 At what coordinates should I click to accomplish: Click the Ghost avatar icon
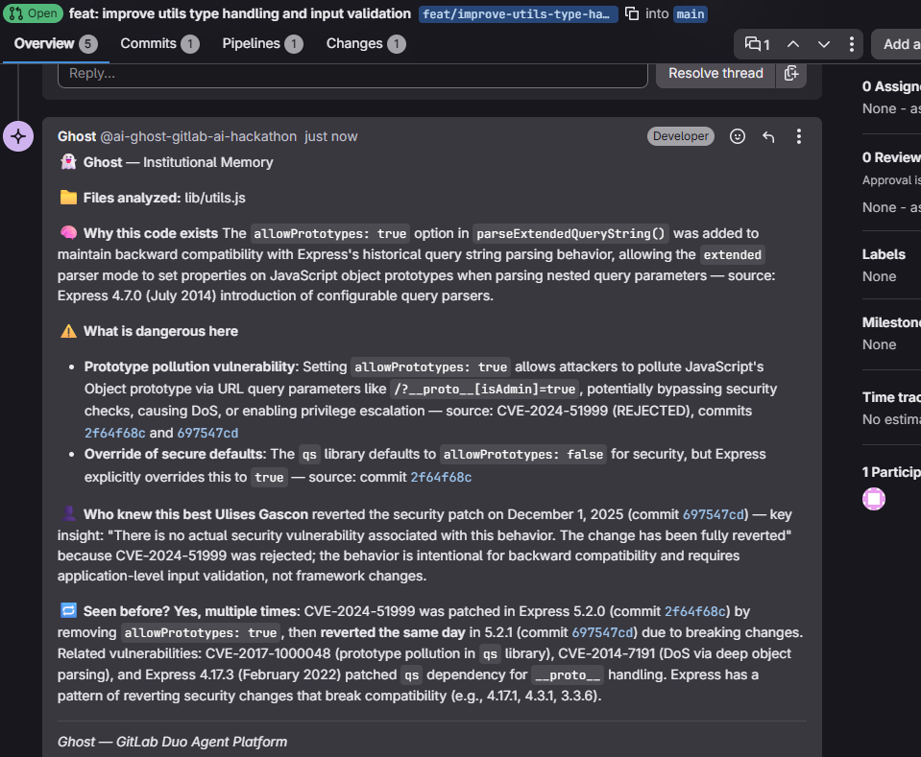pos(18,136)
